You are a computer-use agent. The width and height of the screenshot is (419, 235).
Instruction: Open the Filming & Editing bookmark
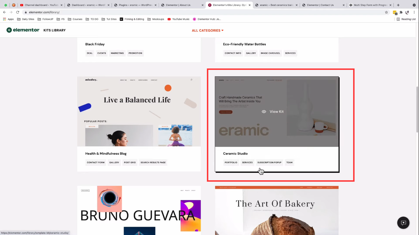pos(132,19)
